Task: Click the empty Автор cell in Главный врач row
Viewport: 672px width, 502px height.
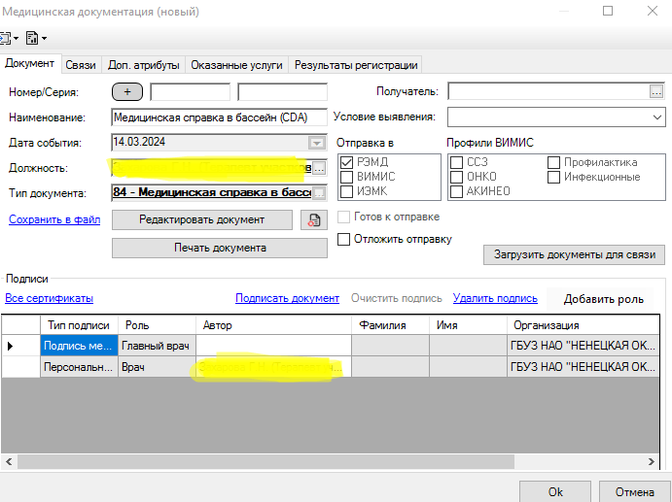Action: [273, 346]
